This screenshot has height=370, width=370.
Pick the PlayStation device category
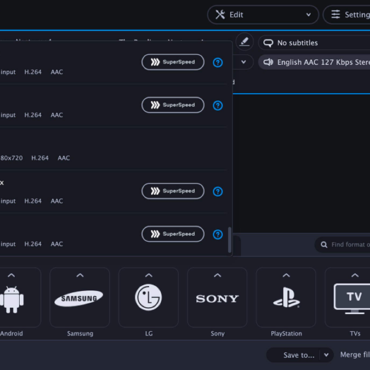click(x=286, y=298)
